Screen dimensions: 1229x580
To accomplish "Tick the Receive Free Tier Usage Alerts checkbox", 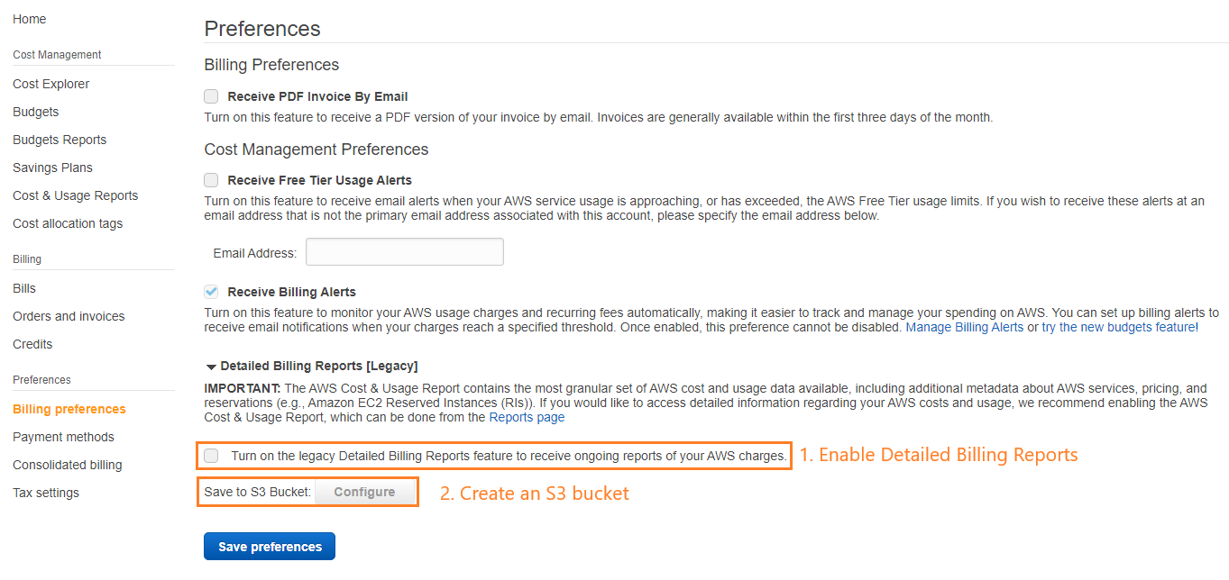I will pyautogui.click(x=211, y=180).
